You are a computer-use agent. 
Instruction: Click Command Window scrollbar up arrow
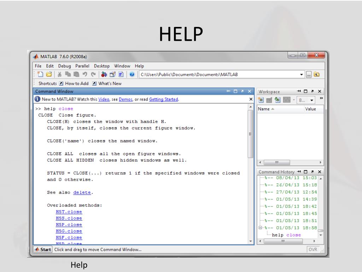(251, 107)
